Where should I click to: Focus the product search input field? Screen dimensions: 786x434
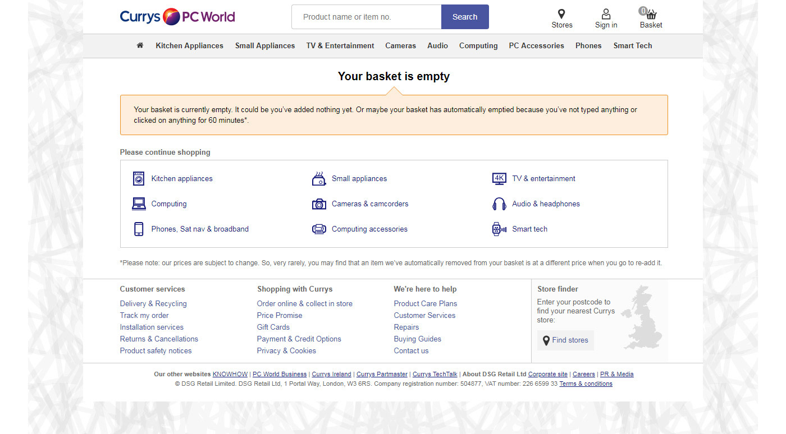point(367,17)
